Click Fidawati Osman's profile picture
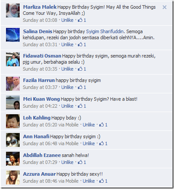 (x=13, y=59)
